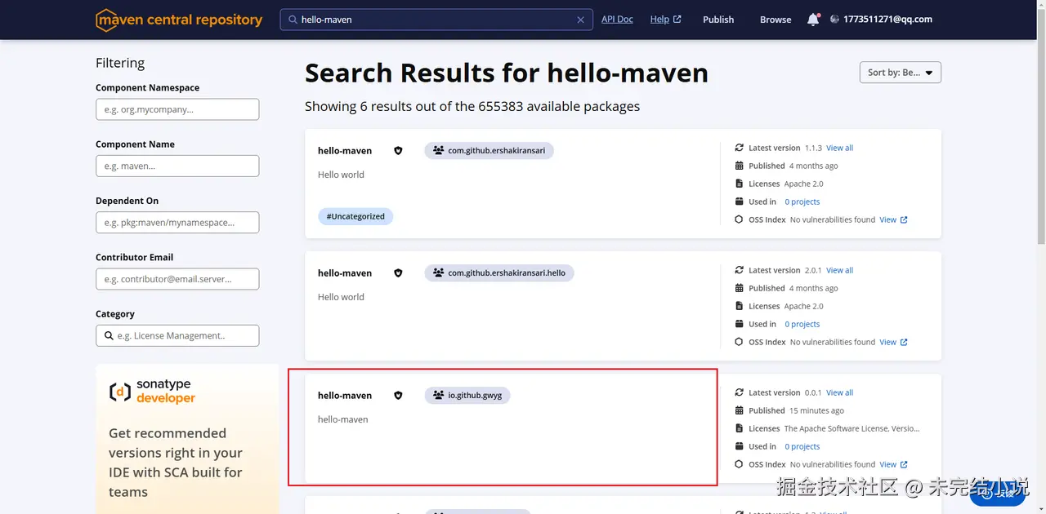
Task: View all versions for 2.0.1 package
Action: [839, 270]
